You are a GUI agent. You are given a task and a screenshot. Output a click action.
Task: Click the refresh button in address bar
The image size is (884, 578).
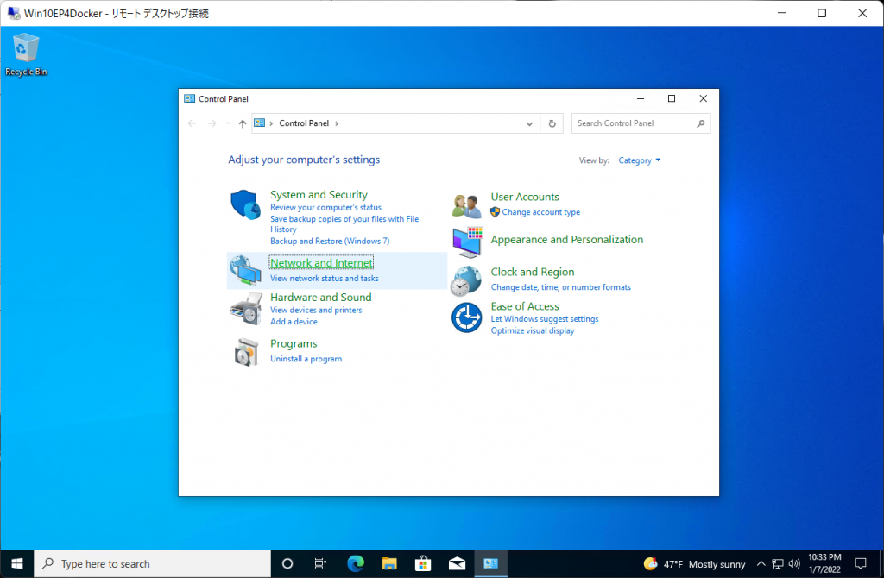[552, 123]
